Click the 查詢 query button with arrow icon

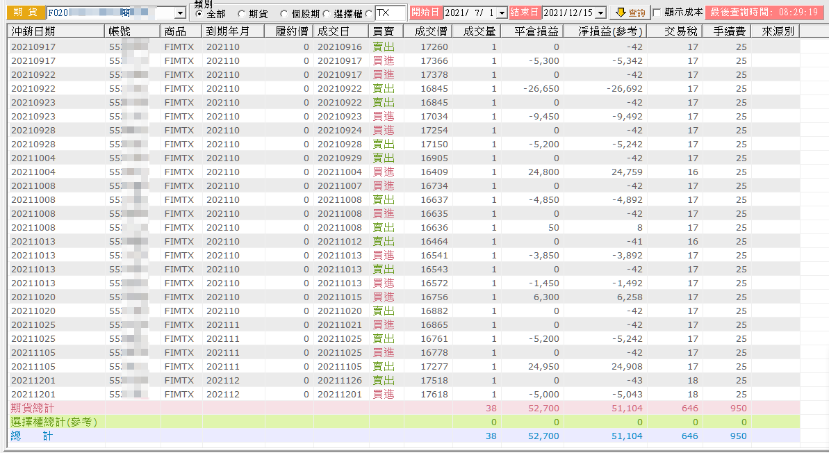(x=630, y=13)
